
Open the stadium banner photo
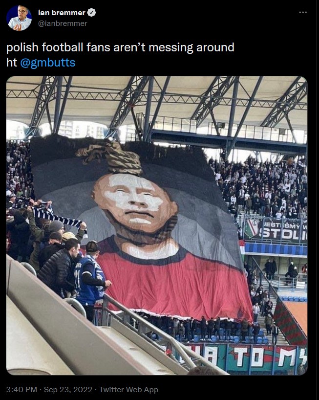[x=157, y=225]
